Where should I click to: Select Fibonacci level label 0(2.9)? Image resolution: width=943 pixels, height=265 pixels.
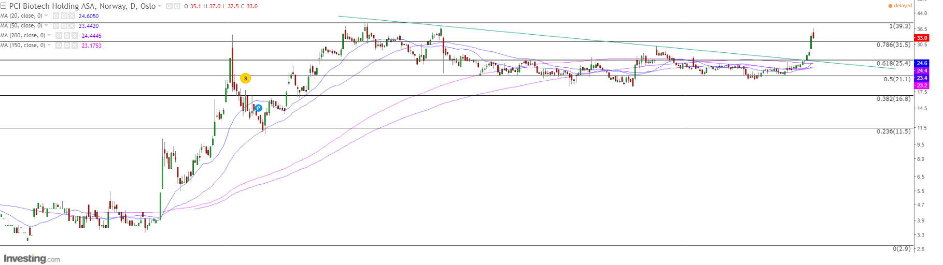point(902,248)
